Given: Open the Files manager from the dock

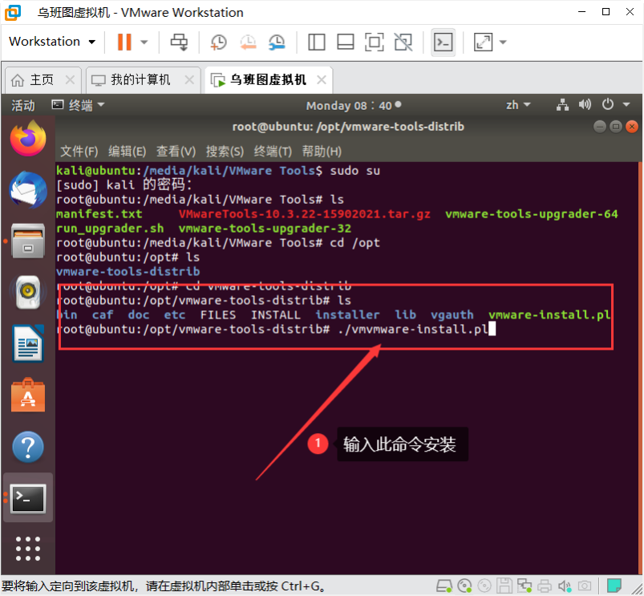Looking at the screenshot, I should 28,241.
